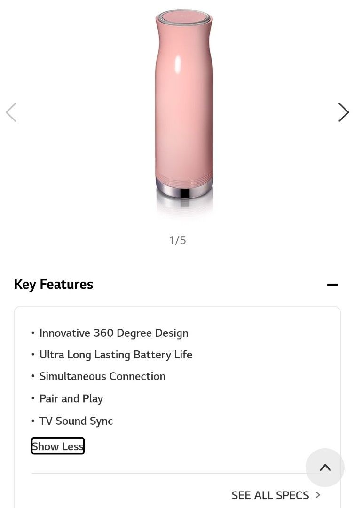The height and width of the screenshot is (508, 354).
Task: Click the bullet before TV Sound Sync
Action: (33, 421)
